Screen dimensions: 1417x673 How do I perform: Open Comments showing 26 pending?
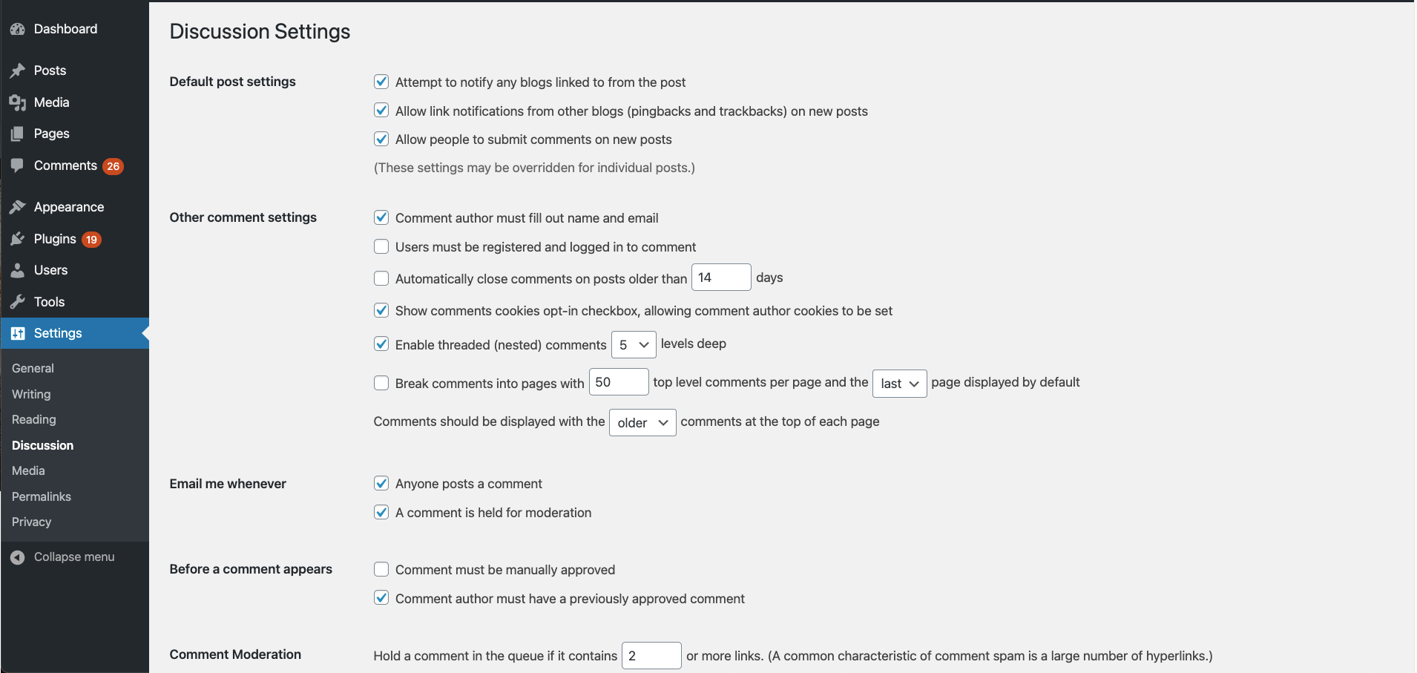click(19, 165)
